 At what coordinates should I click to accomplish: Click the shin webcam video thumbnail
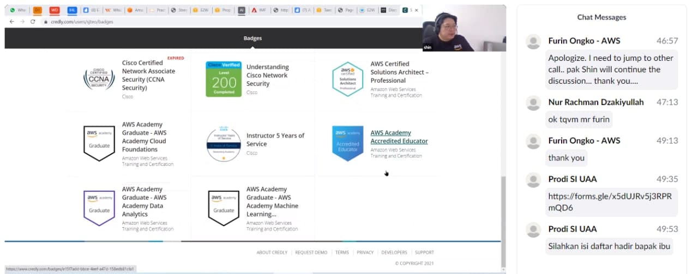pos(464,28)
